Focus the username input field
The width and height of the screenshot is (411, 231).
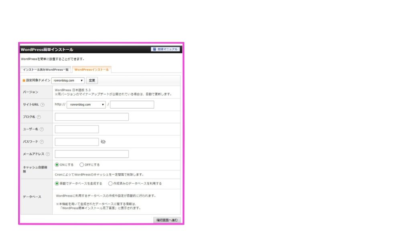(77, 129)
